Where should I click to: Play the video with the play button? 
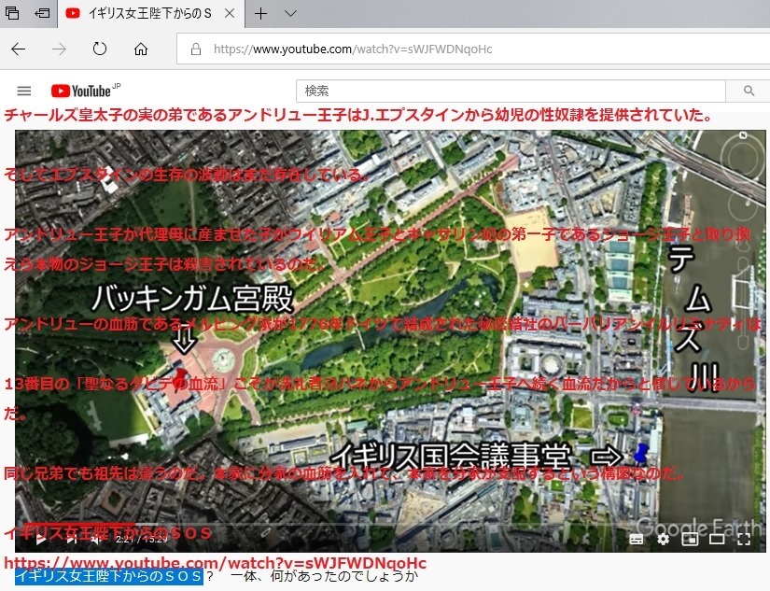[x=41, y=540]
